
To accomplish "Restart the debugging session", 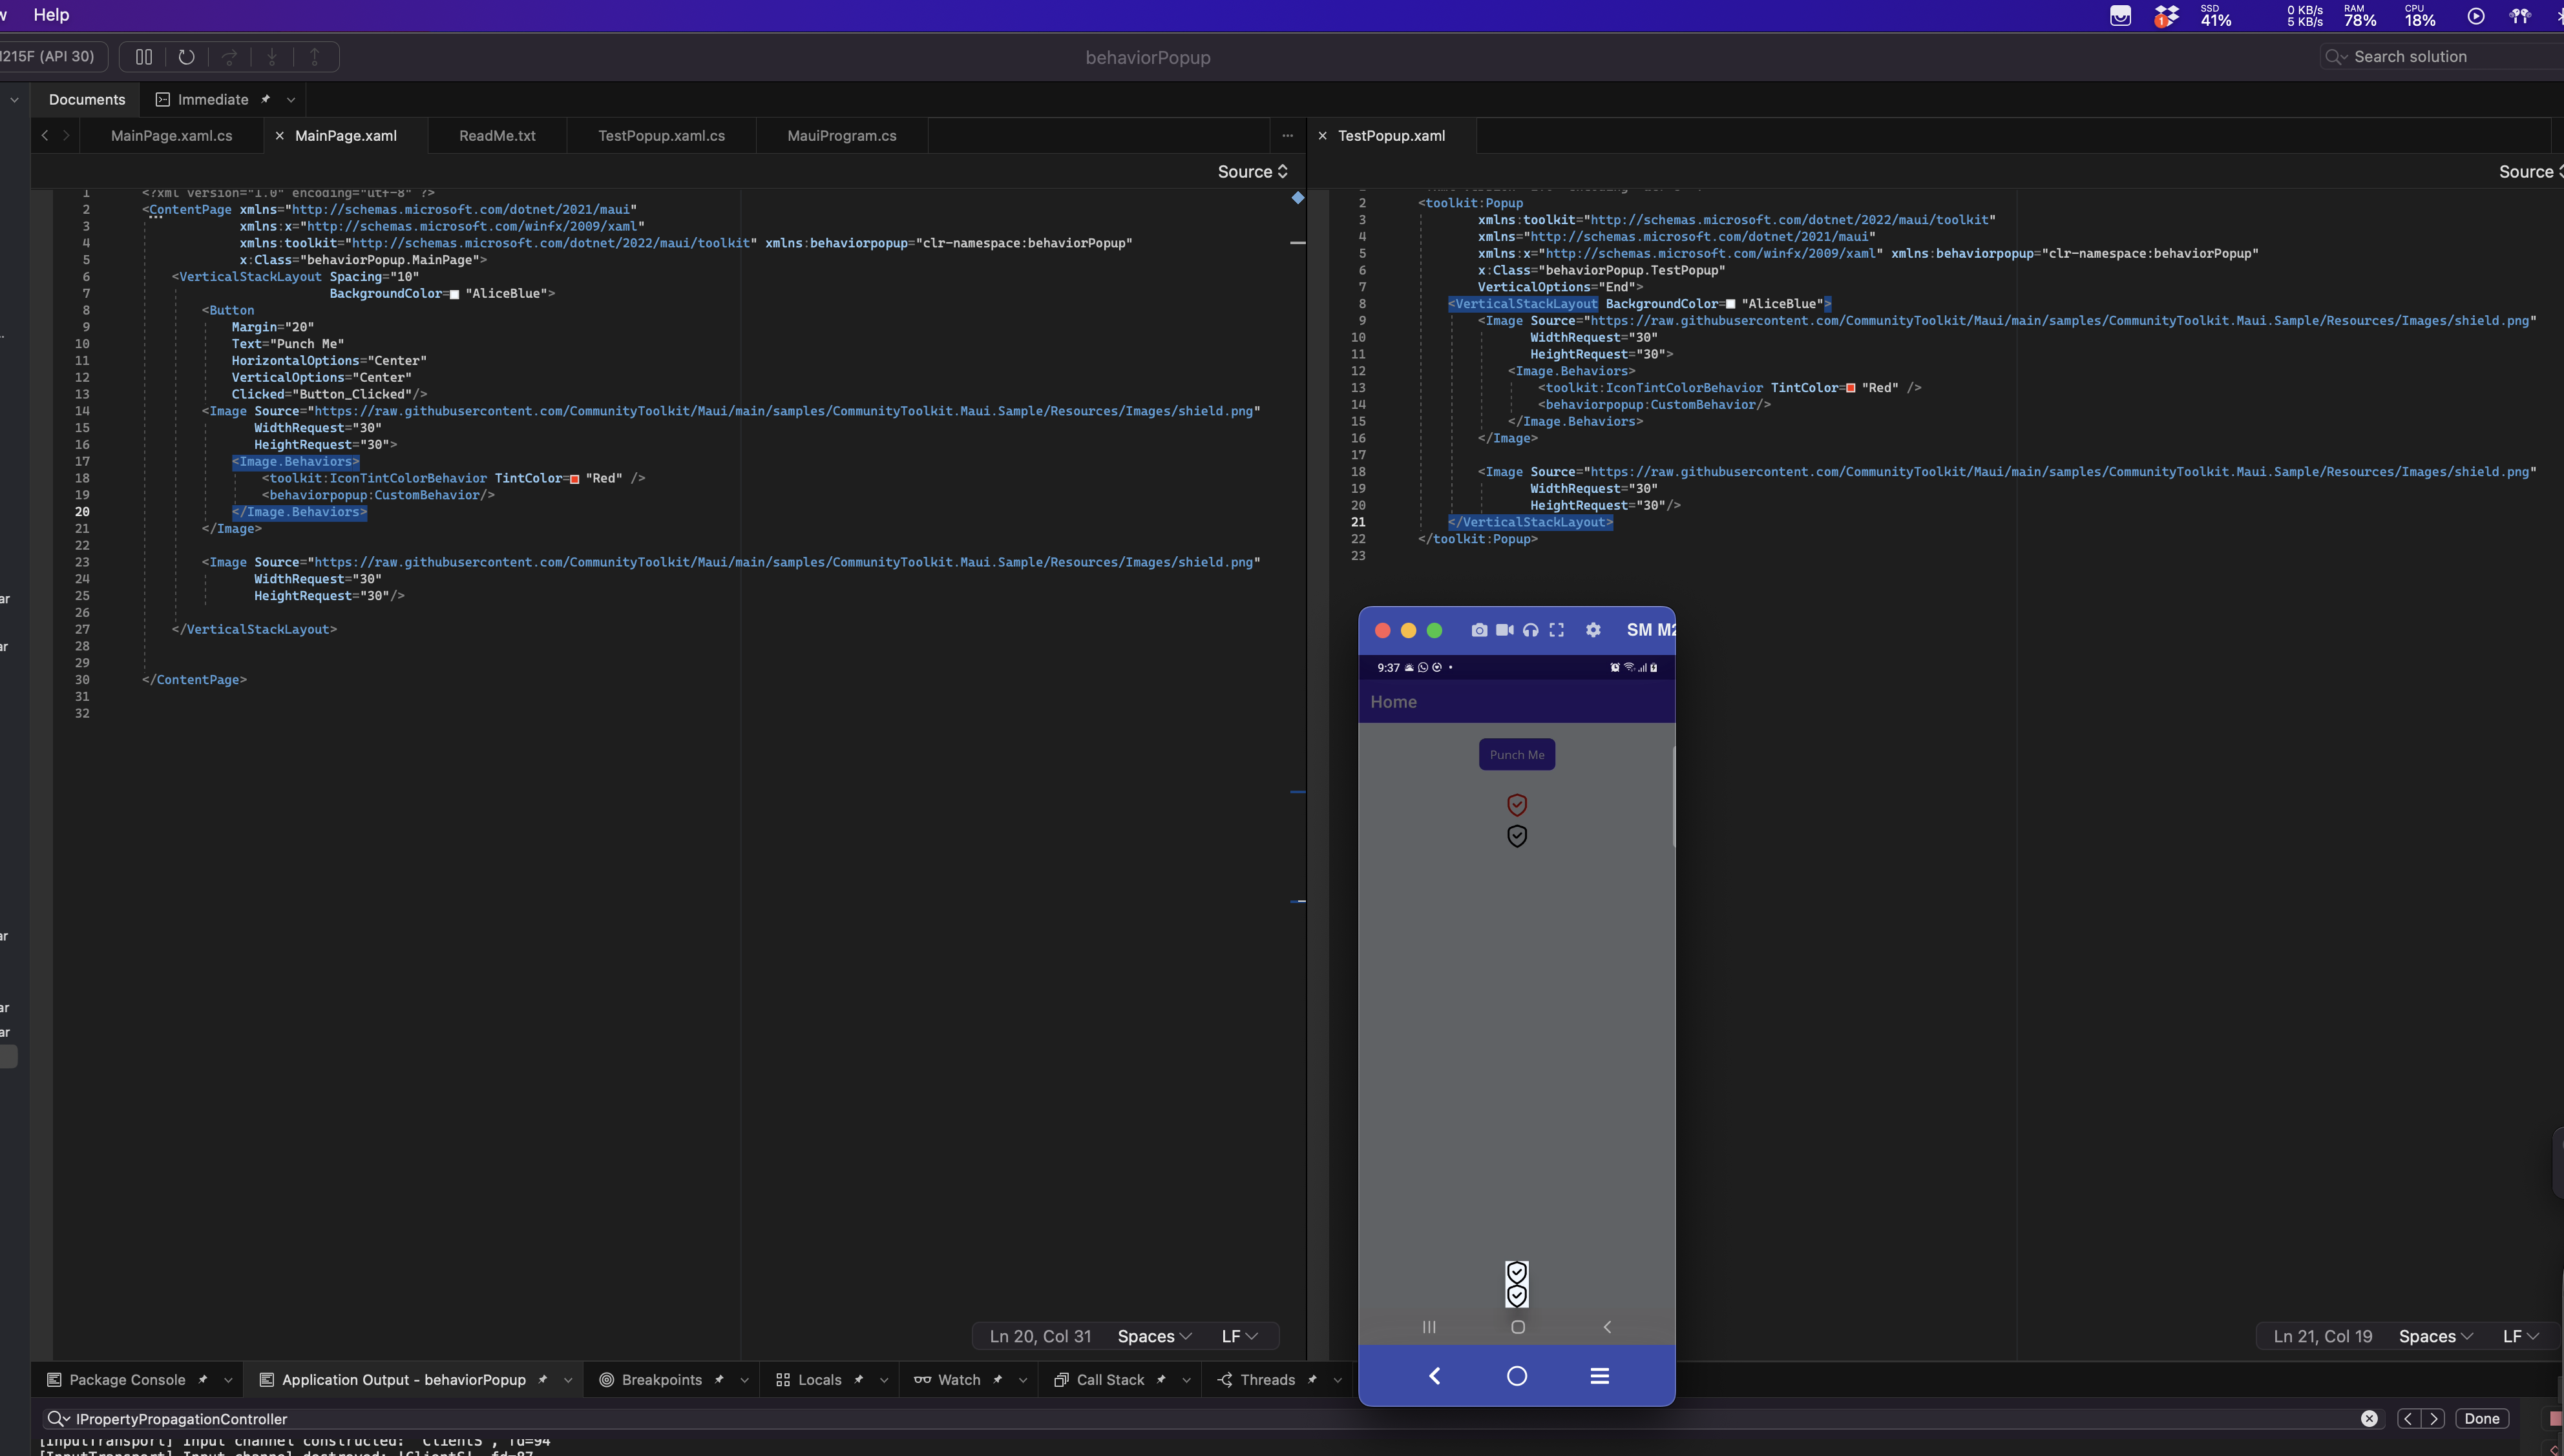I will pyautogui.click(x=186, y=57).
